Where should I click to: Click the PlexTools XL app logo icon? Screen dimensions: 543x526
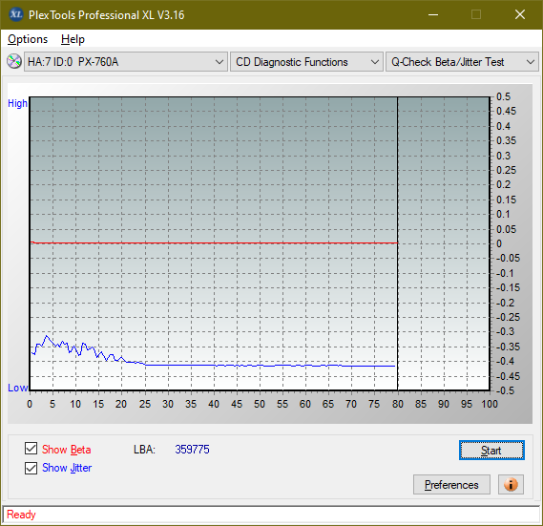pos(16,14)
